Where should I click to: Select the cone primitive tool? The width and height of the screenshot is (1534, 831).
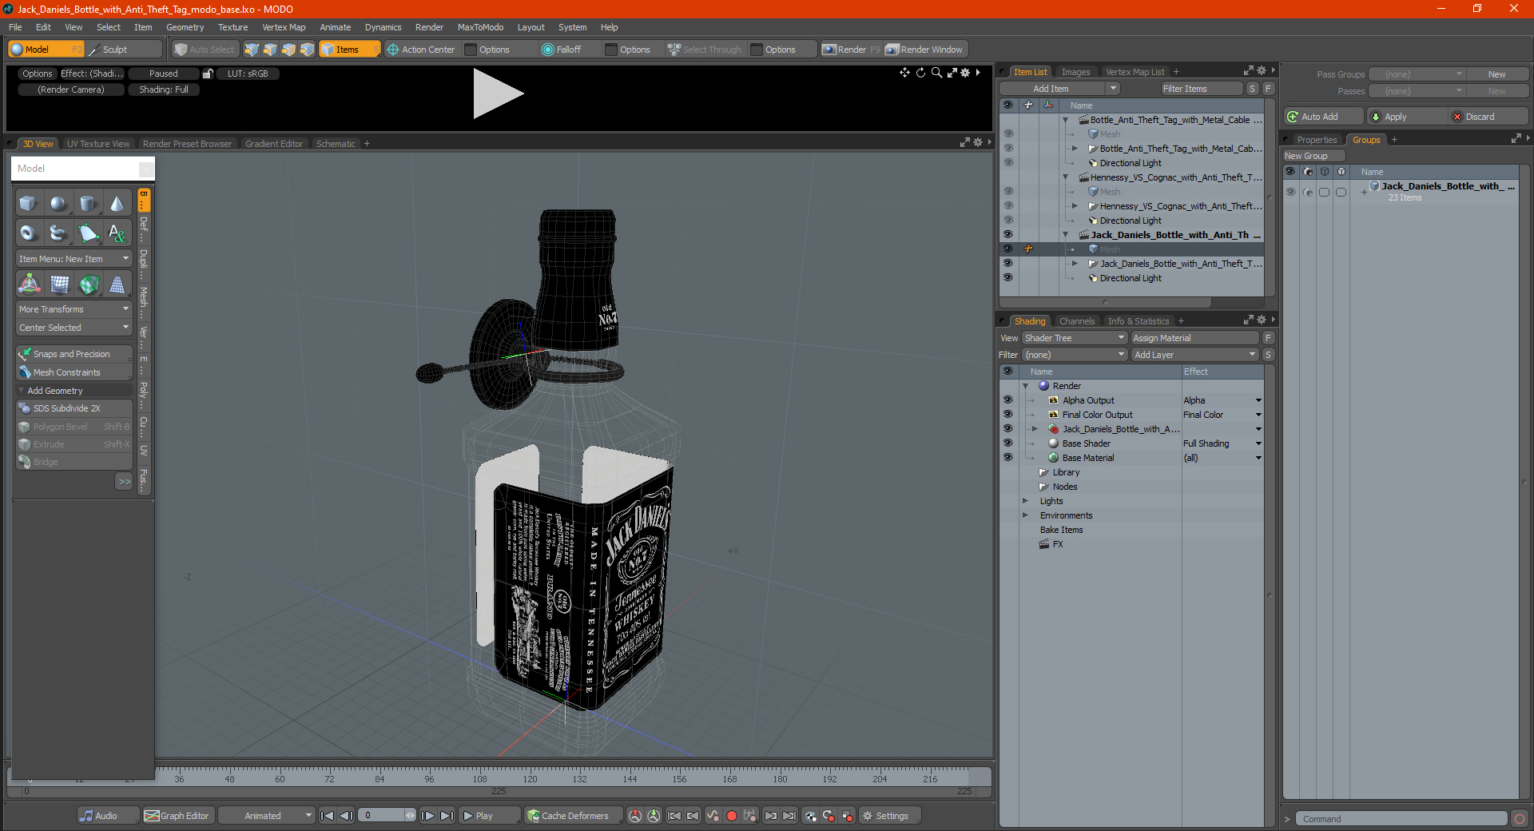pos(117,204)
